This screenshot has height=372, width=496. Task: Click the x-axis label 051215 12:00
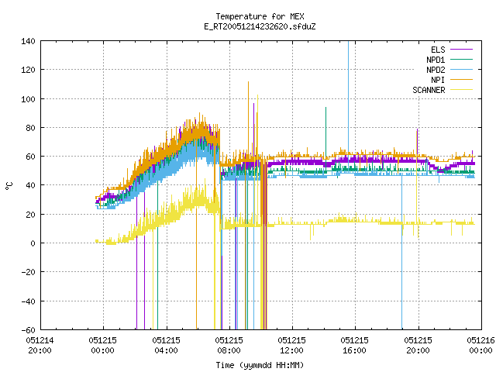coord(291,346)
